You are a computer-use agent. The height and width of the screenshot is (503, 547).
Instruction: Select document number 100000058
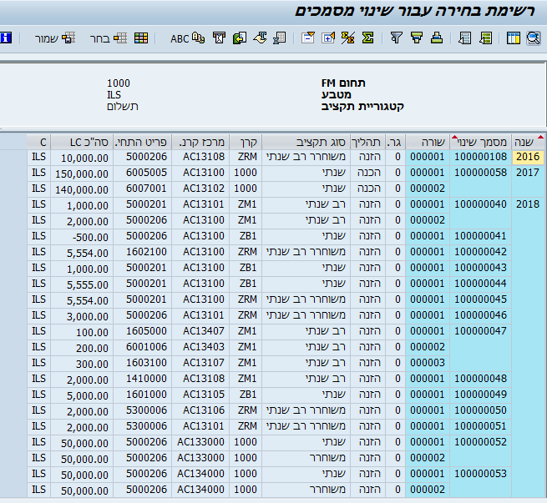(481, 173)
